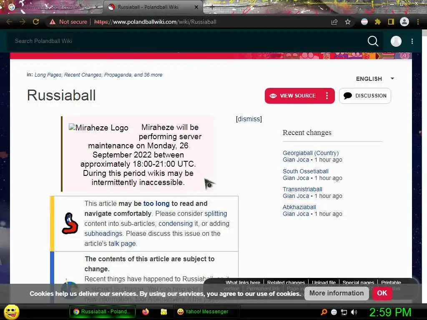Screen dimensions: 427x320
Task: Open 'What links here' tool link
Action: click(243, 282)
